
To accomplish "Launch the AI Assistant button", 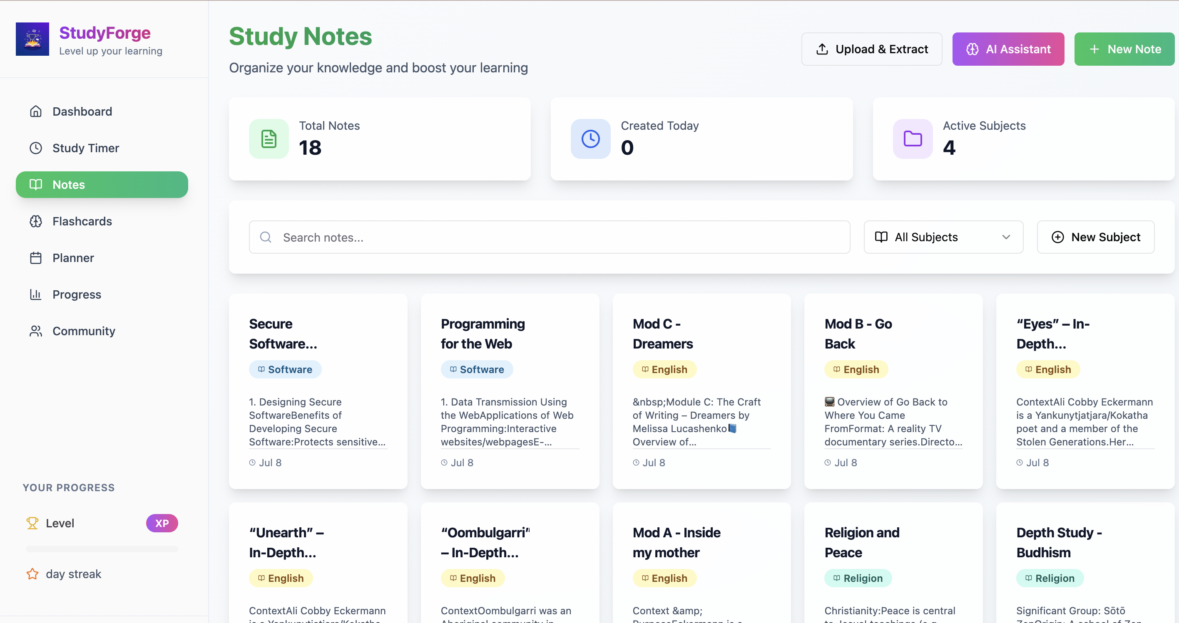I will coord(1008,49).
